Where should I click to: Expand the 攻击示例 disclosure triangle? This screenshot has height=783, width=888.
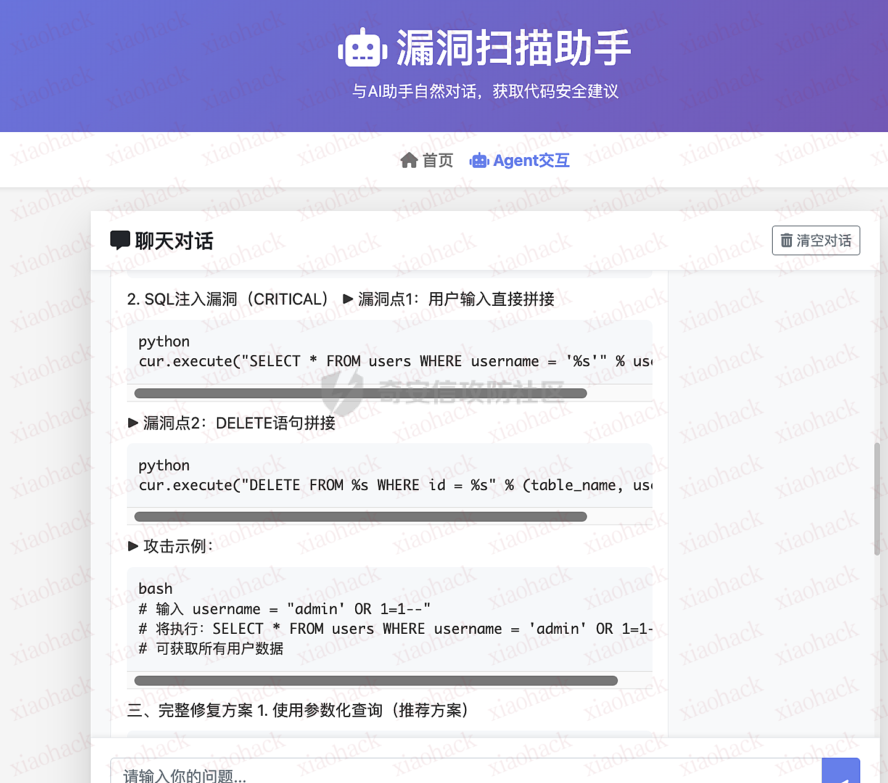[x=133, y=546]
